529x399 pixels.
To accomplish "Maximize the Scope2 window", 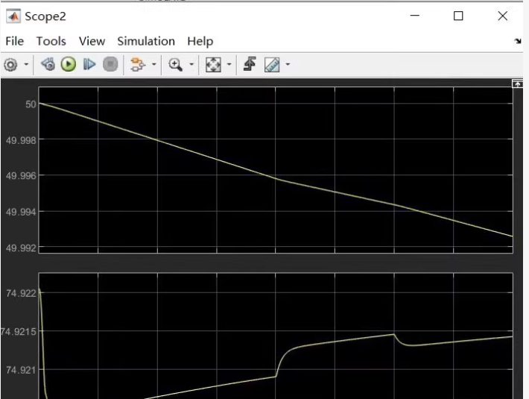I will click(x=458, y=16).
